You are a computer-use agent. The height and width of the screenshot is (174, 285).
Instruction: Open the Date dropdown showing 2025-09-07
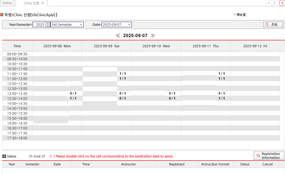tap(117, 24)
